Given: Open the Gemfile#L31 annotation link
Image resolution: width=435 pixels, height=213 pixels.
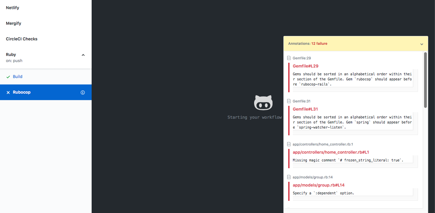Looking at the screenshot, I should (x=306, y=109).
